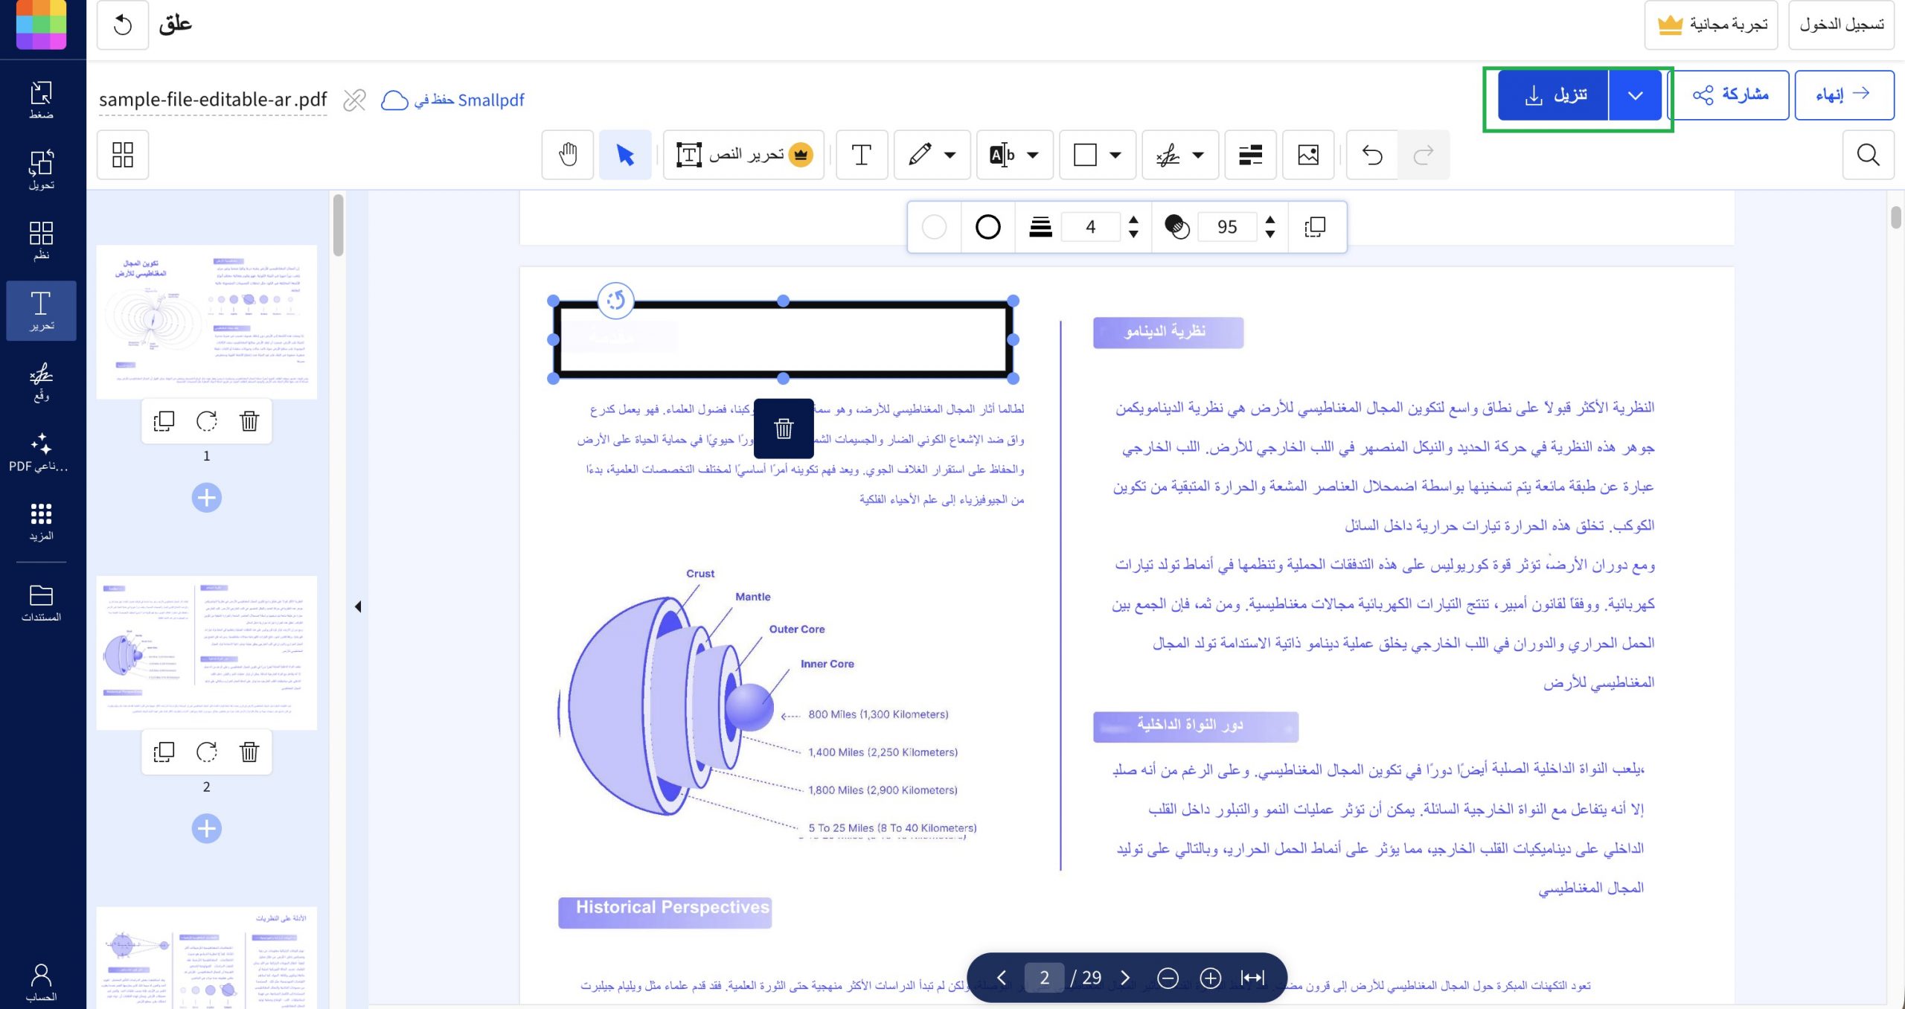1905x1009 pixels.
Task: Select the text highlight tool
Action: [1002, 155]
